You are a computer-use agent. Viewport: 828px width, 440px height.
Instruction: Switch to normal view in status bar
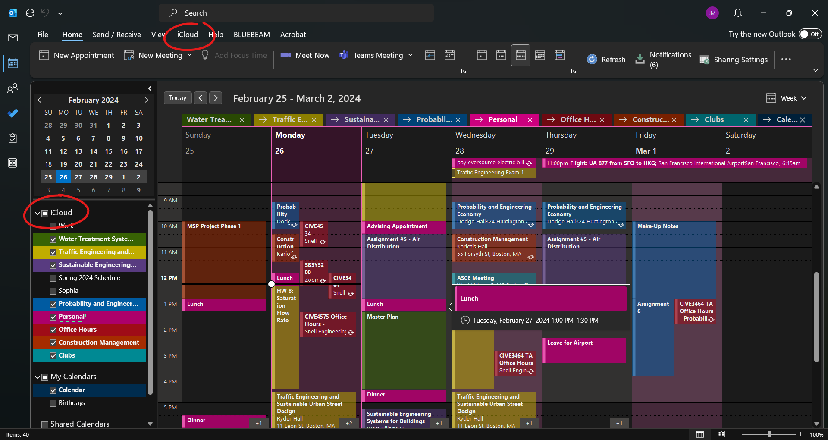pyautogui.click(x=700, y=434)
